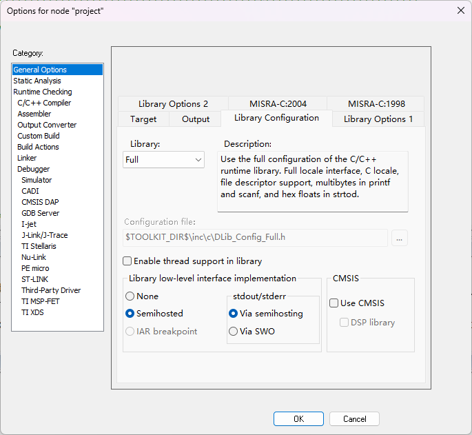The height and width of the screenshot is (435, 472).
Task: Open the Output tab
Action: click(196, 119)
